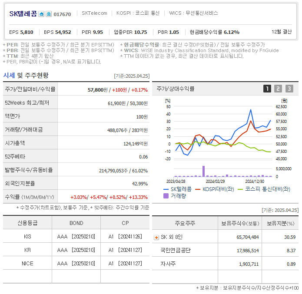Select 61,900원 / 50,300원 52-week range
The image size is (302, 294).
128,103
